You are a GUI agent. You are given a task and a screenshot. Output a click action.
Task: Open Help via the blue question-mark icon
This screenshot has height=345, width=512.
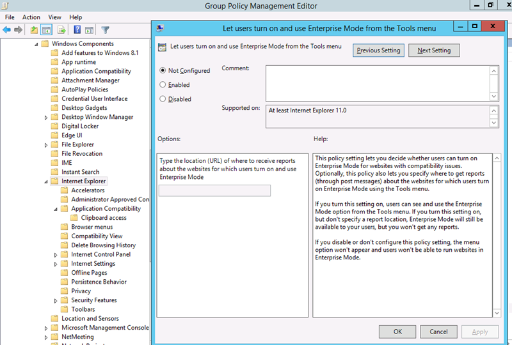[77, 29]
